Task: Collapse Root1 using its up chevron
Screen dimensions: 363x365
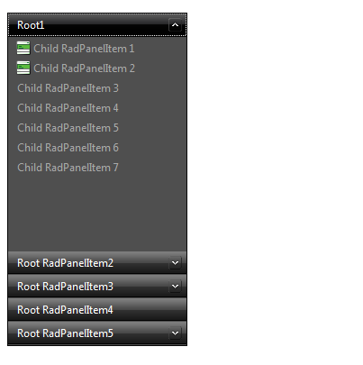Action: tap(175, 25)
